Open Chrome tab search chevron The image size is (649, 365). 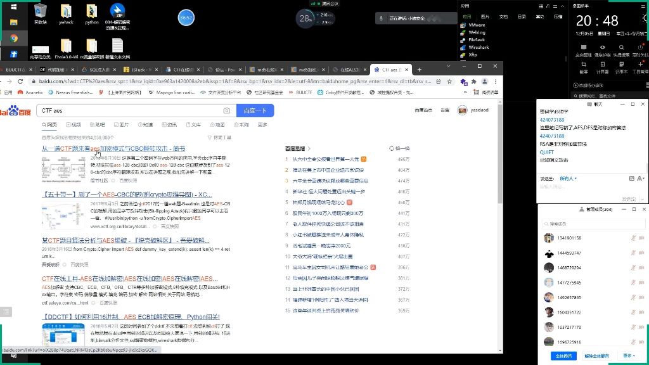(x=448, y=66)
